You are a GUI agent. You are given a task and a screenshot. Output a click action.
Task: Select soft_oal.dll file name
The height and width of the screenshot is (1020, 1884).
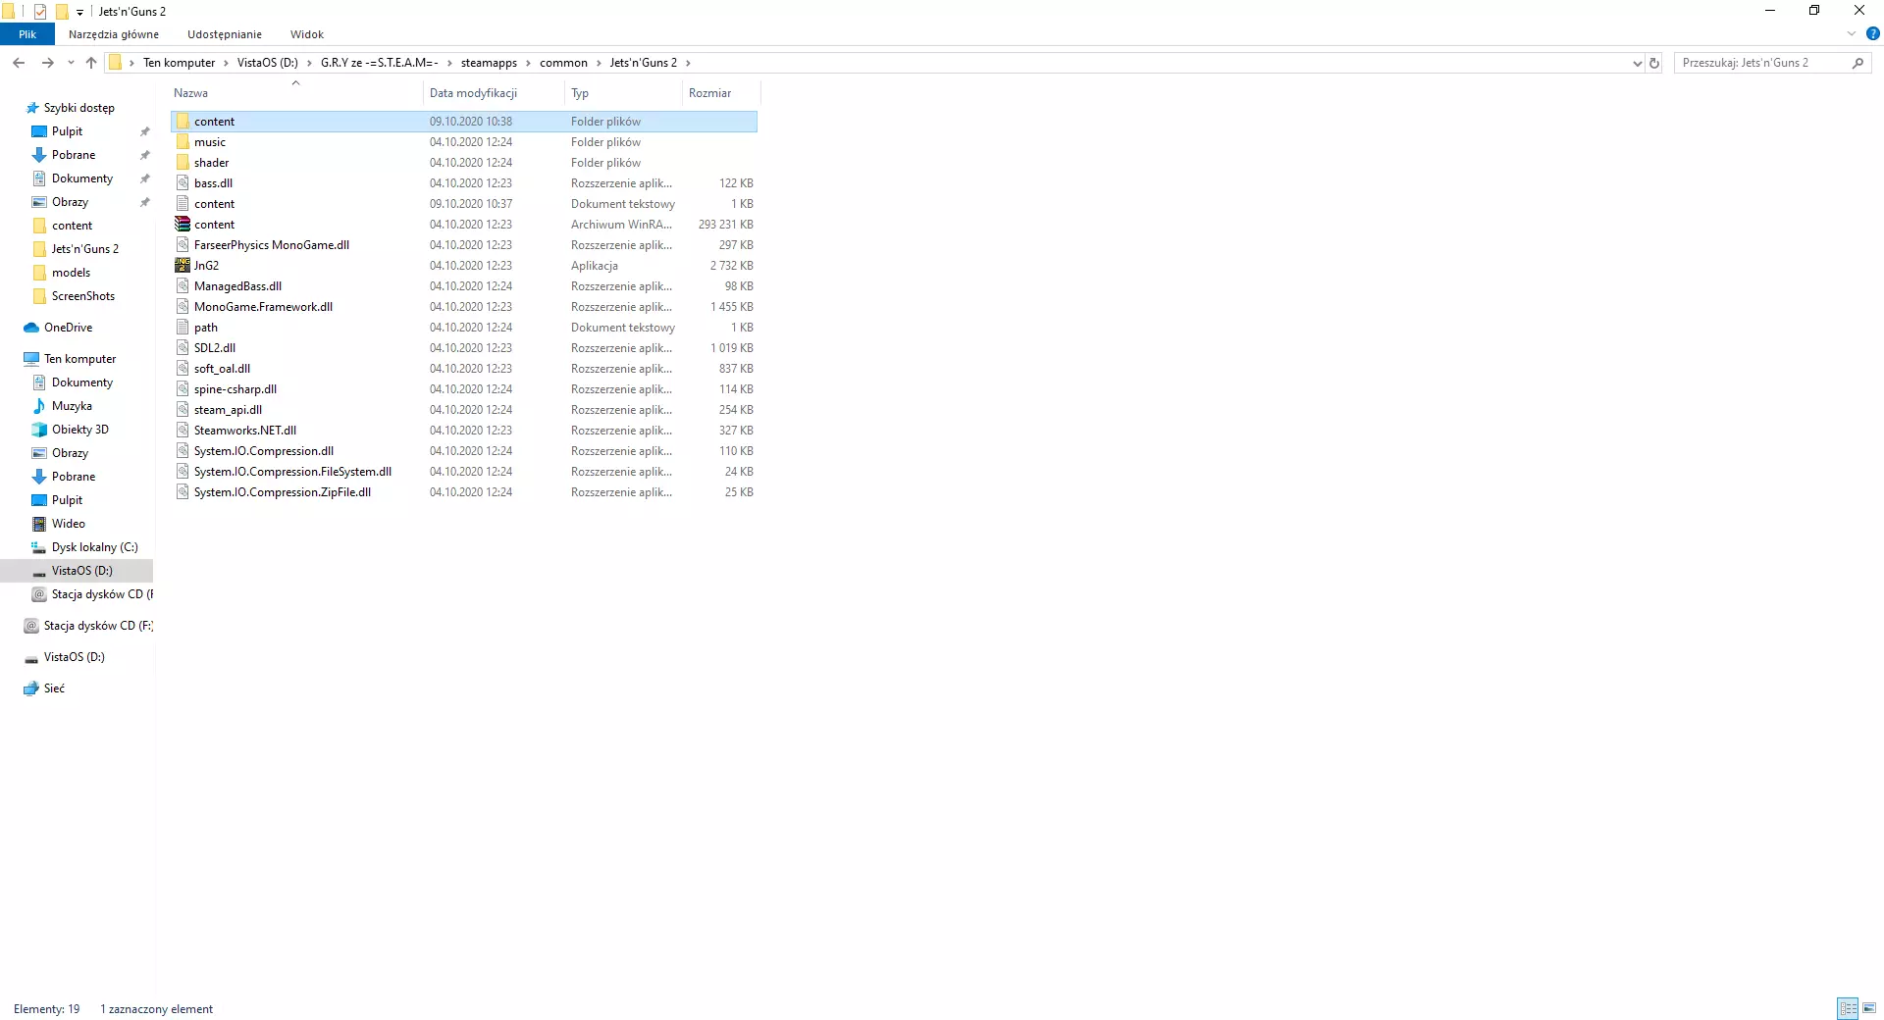pyautogui.click(x=222, y=369)
